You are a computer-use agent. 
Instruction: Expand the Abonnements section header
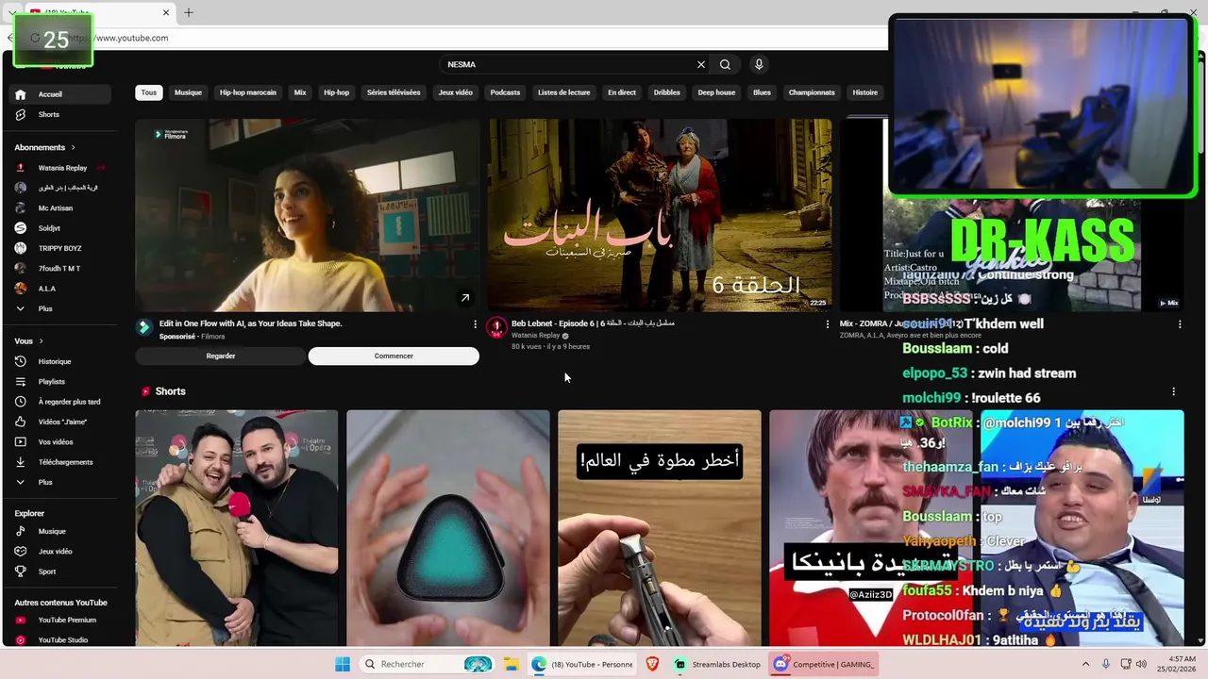pyautogui.click(x=44, y=147)
